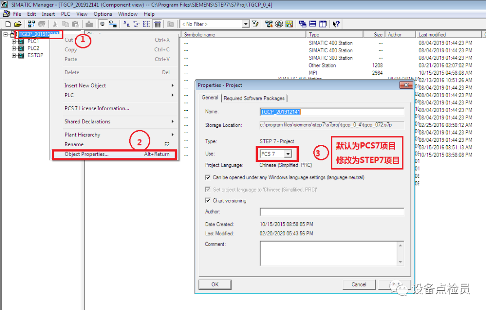Screen dimensions: 486x310
Task: Tile windows vertically with the toolbar icon
Action: click(x=323, y=24)
